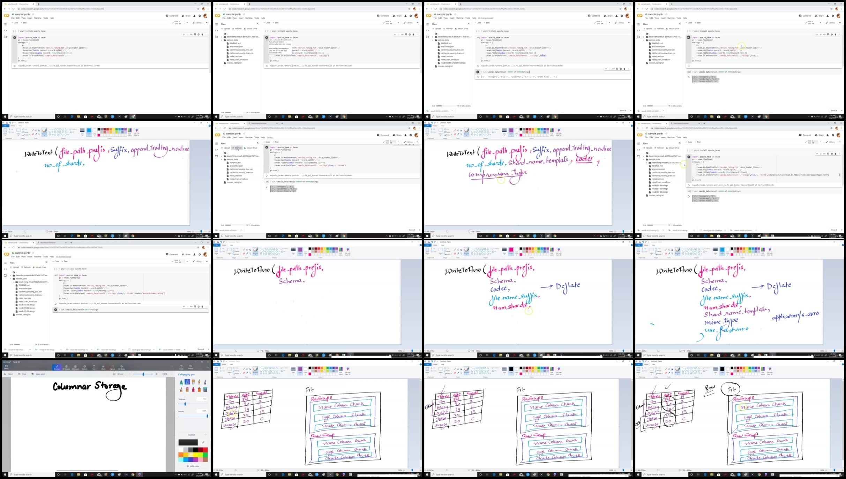Click the eyedropper beside Paint 3D current color

coord(203,442)
